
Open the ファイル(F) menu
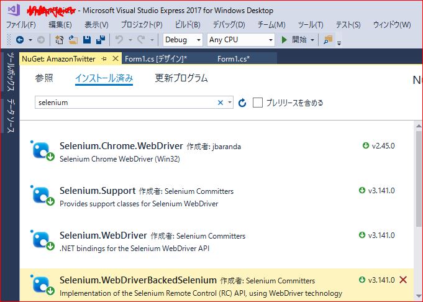[20, 25]
